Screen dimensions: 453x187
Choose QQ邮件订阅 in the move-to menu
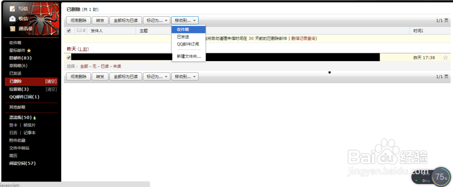188,44
